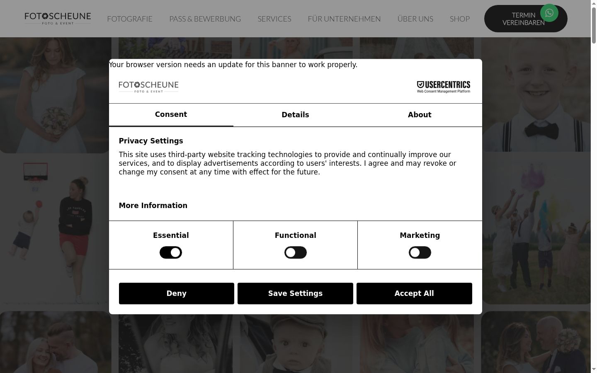Click the Fotoscheune logo inside the consent dialog

coord(148,87)
